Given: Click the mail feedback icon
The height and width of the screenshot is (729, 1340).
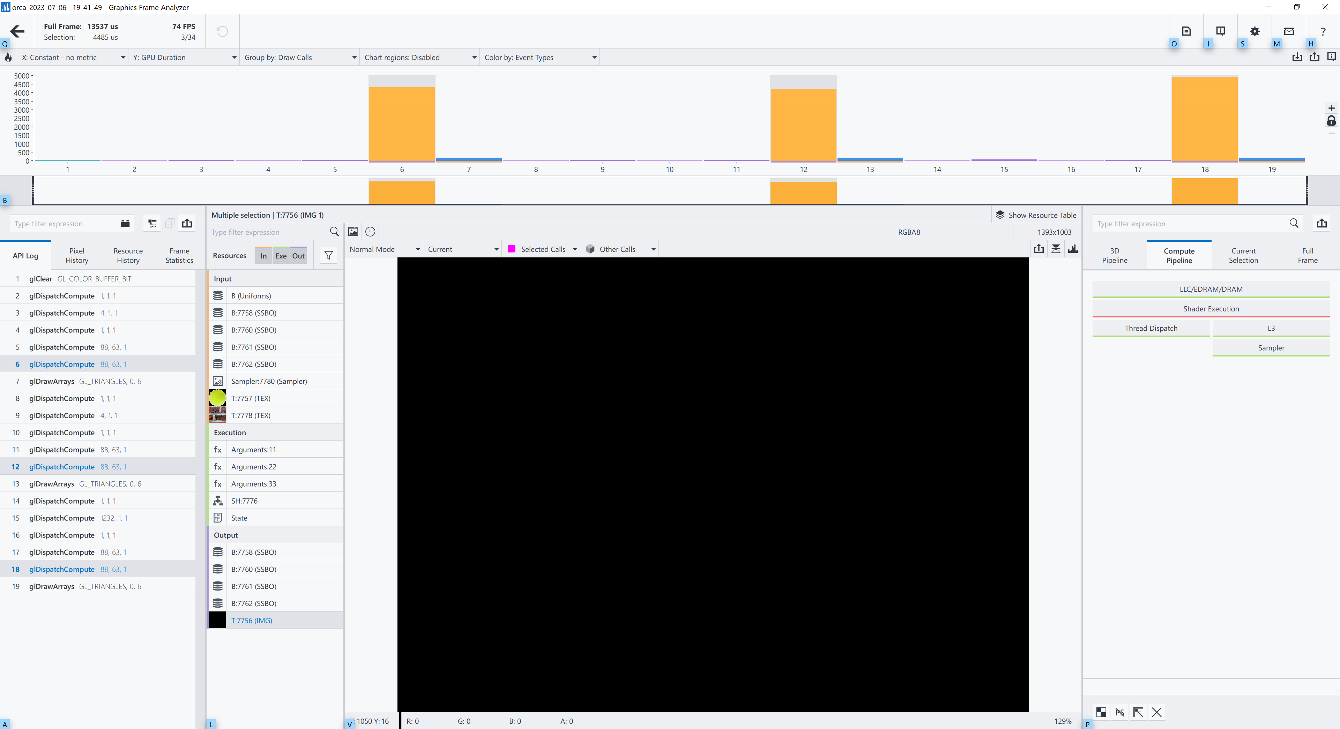Looking at the screenshot, I should click(1289, 32).
